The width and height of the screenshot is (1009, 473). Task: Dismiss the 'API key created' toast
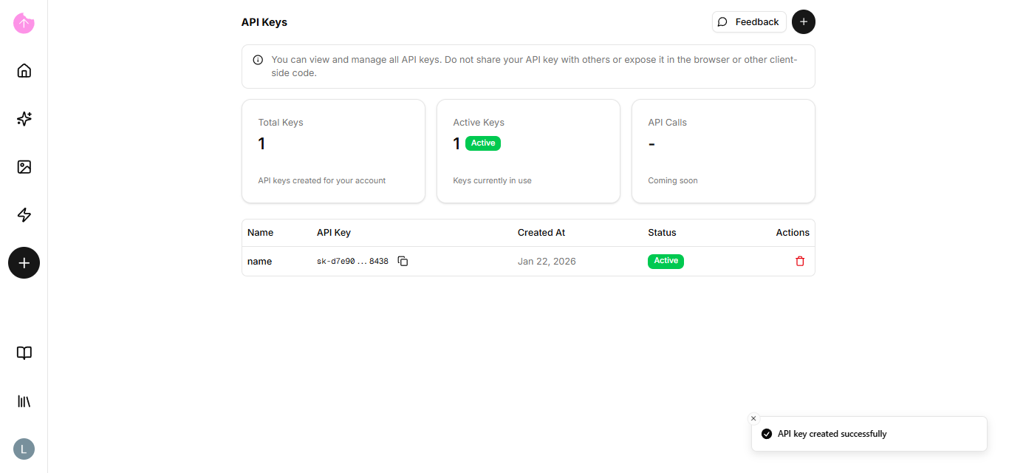tap(753, 418)
